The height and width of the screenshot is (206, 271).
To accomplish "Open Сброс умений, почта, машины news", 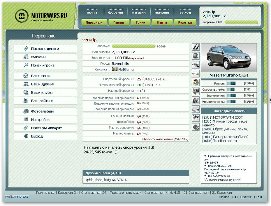I will pyautogui.click(x=225, y=131).
